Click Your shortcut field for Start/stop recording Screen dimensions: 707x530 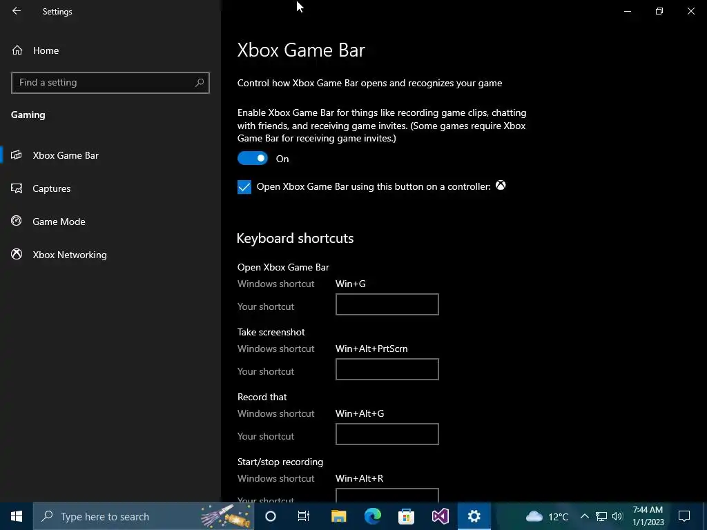pyautogui.click(x=387, y=495)
